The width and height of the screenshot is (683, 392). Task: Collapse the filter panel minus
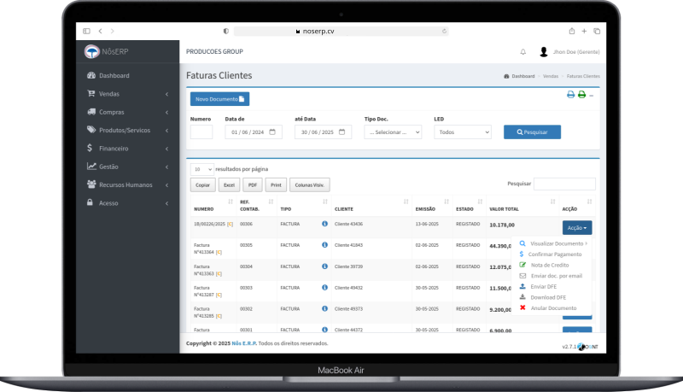(592, 96)
